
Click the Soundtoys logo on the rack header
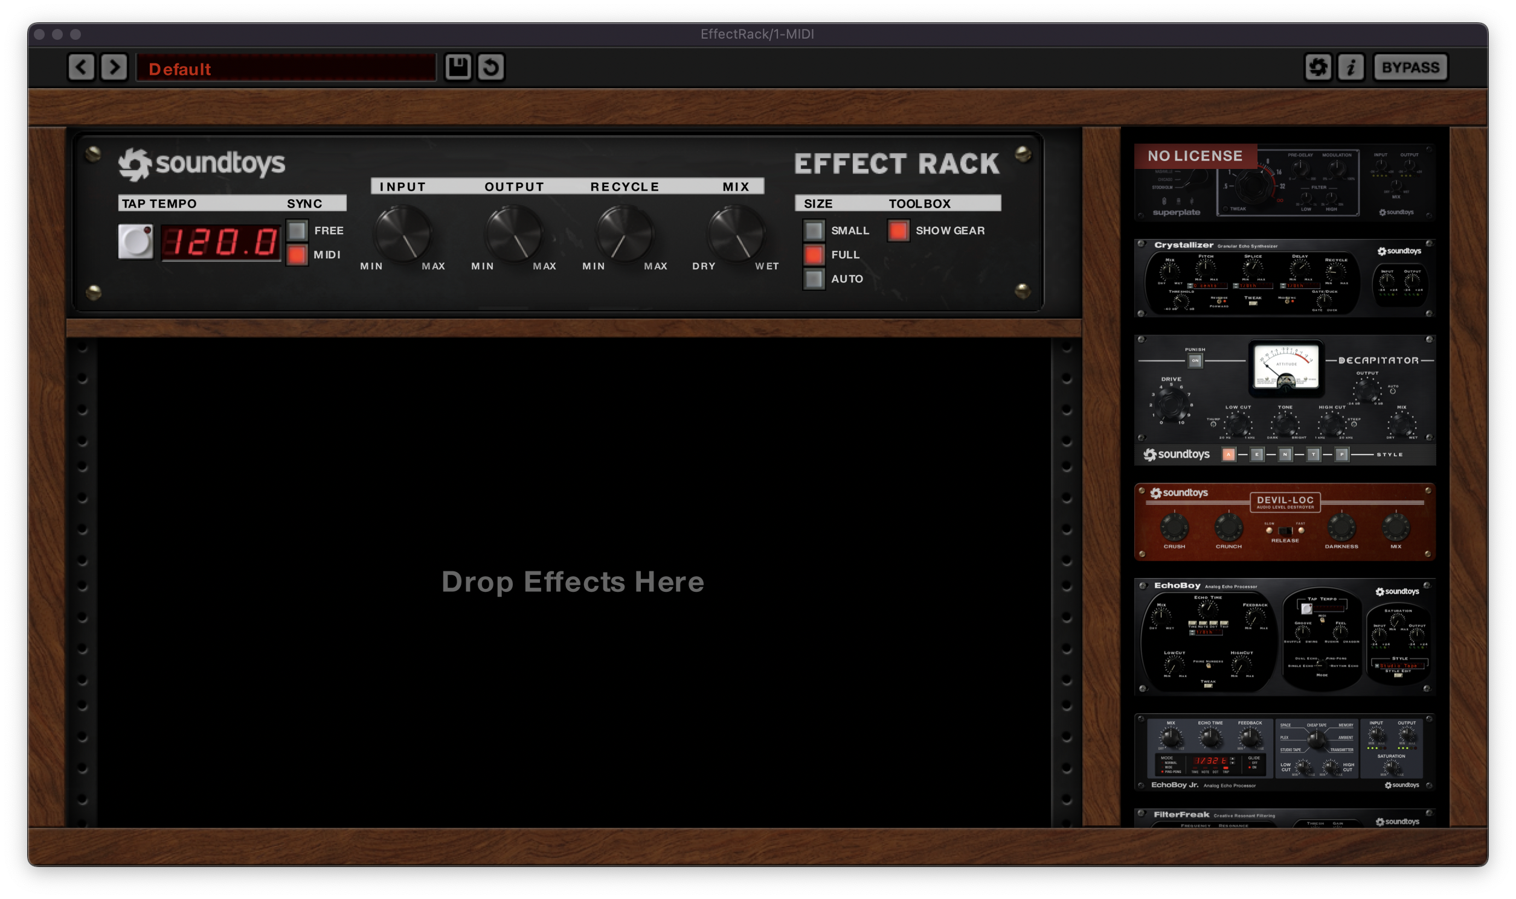coord(201,164)
